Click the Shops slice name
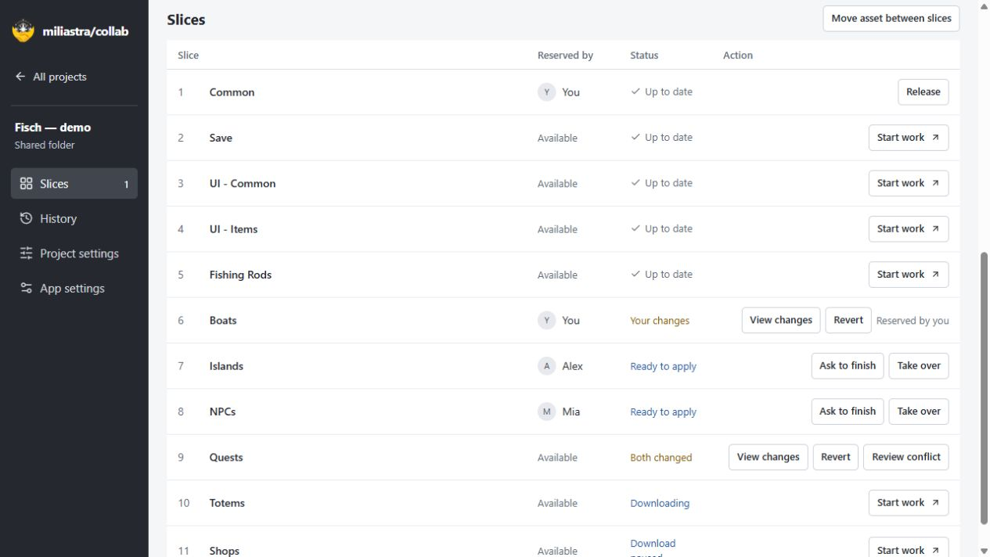Image resolution: width=990 pixels, height=557 pixels. [224, 551]
